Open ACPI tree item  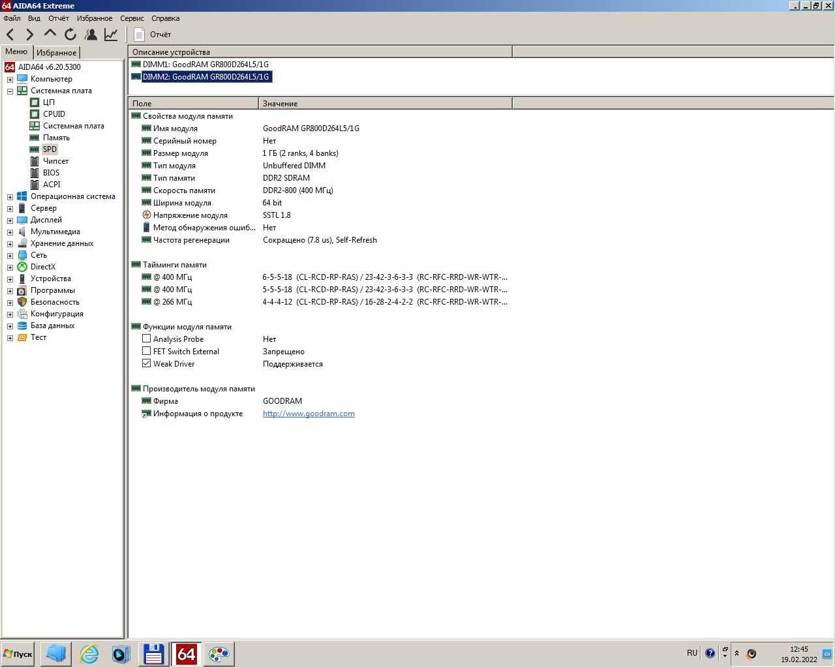click(52, 185)
